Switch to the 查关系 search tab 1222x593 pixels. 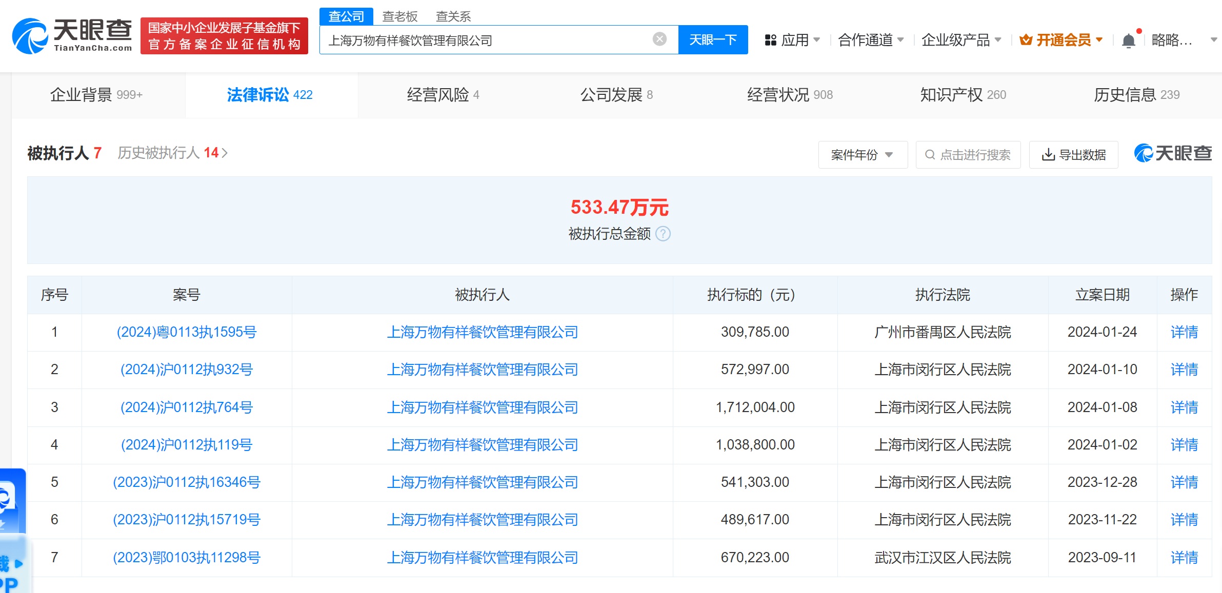453,16
